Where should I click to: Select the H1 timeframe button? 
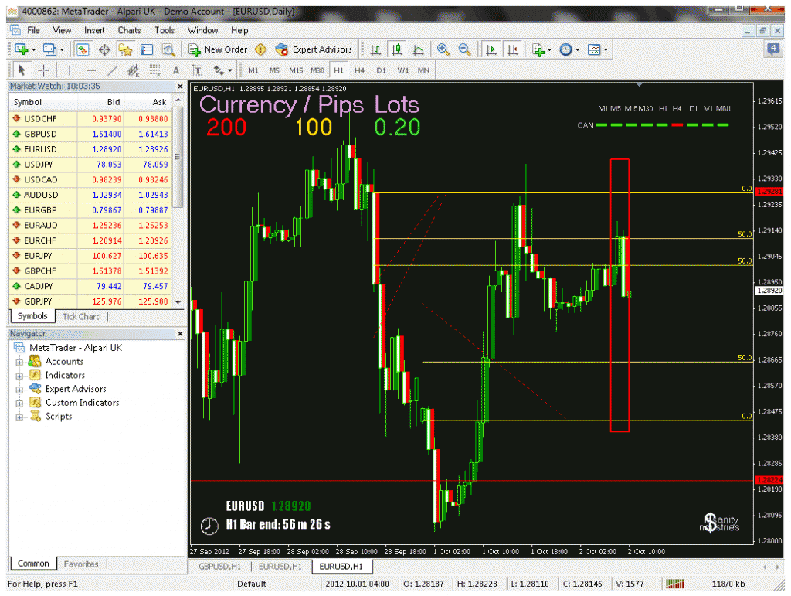coord(338,70)
